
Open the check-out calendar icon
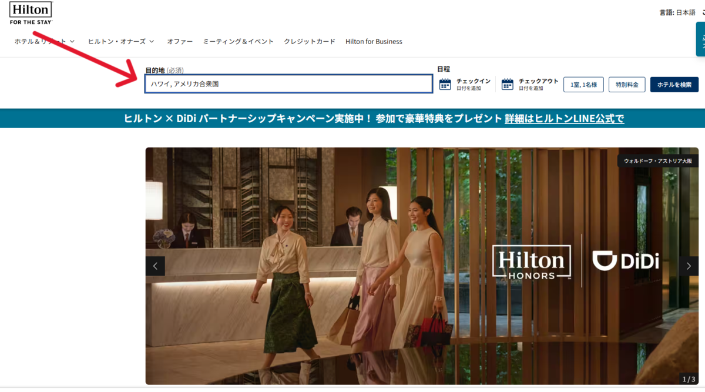(508, 84)
